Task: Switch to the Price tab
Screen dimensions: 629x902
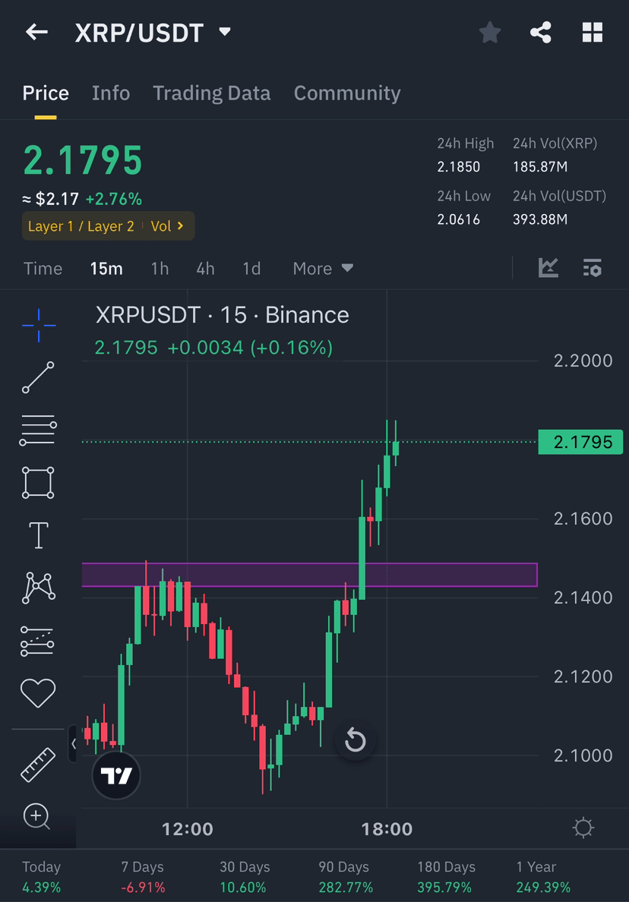Action: [46, 93]
